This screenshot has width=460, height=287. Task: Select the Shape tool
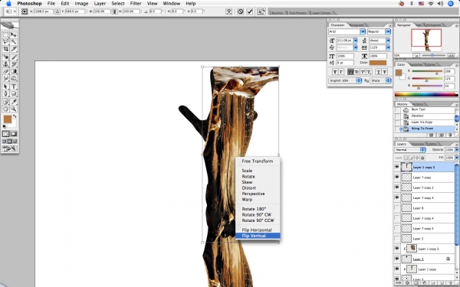point(14,93)
